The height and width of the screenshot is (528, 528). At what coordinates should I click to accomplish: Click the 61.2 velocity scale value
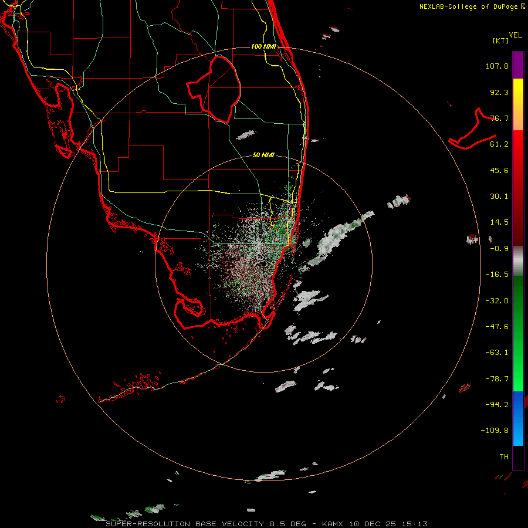(499, 144)
